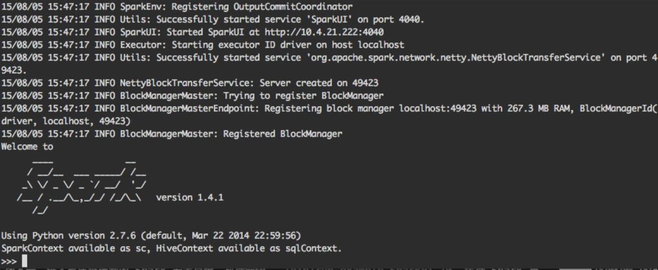Click the 'Welcome to' line
Screen dimensions: 658x270
[x=27, y=146]
